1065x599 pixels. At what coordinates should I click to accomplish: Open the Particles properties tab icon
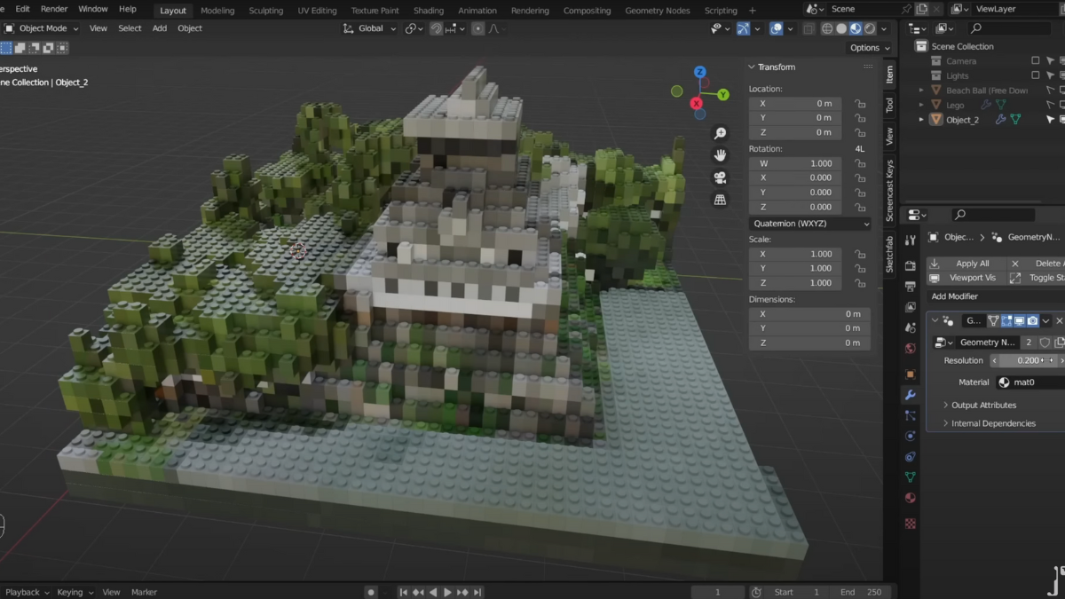tap(910, 415)
